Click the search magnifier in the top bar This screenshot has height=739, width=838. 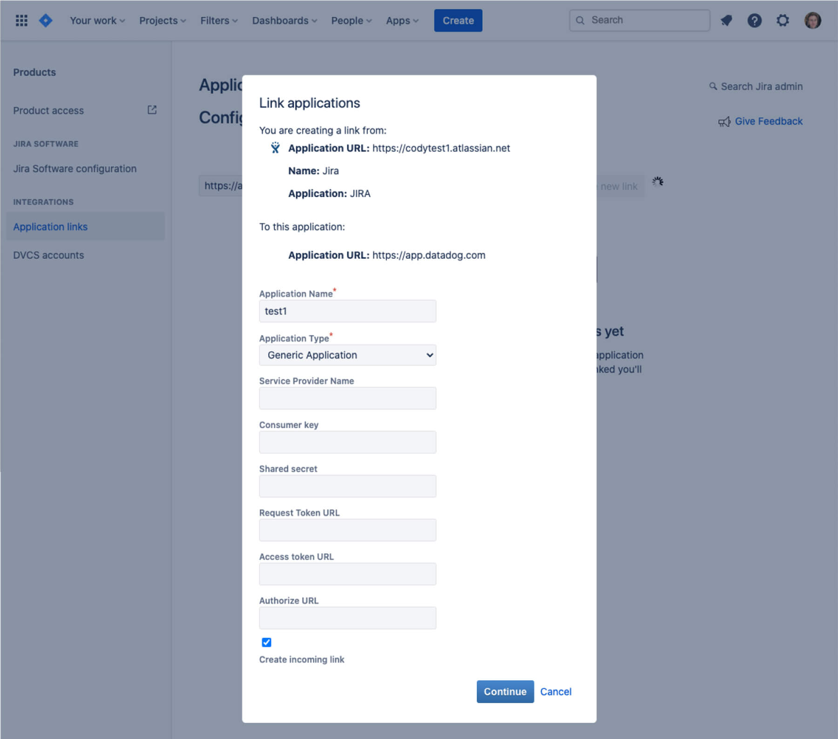580,20
